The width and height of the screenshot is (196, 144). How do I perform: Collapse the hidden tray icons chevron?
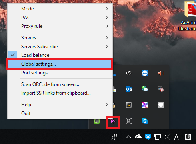click(x=129, y=137)
